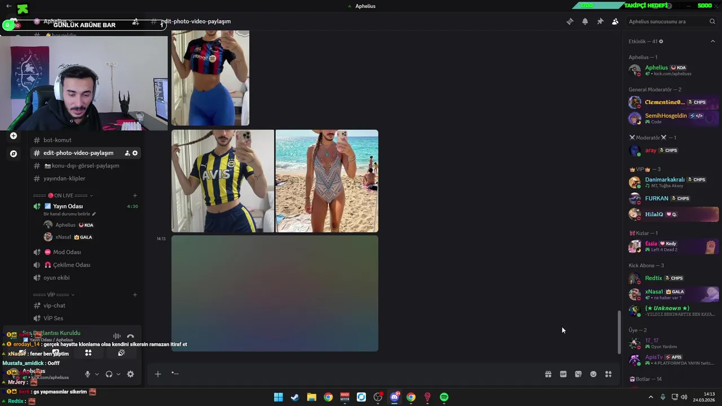
Task: Open Steam from the taskbar
Action: [x=294, y=397]
